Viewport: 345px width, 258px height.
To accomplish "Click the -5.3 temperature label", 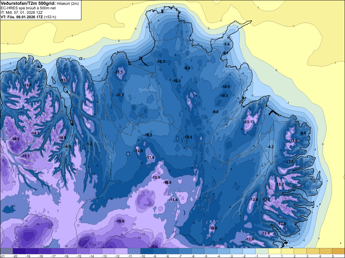I will 89,144.
